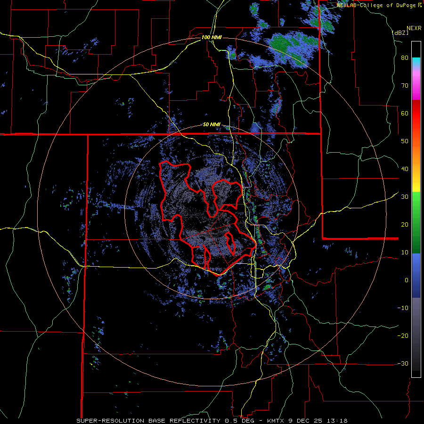
Task: Click the 30 value on the dBZ scale
Action: [x=405, y=197]
